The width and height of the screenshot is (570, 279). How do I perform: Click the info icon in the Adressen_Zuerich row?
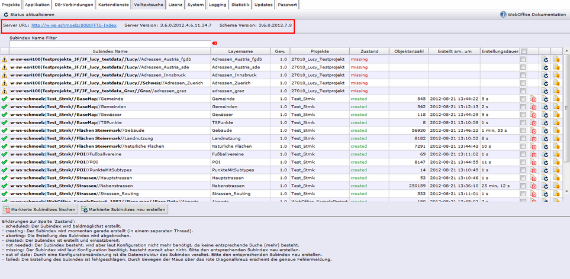point(556,83)
